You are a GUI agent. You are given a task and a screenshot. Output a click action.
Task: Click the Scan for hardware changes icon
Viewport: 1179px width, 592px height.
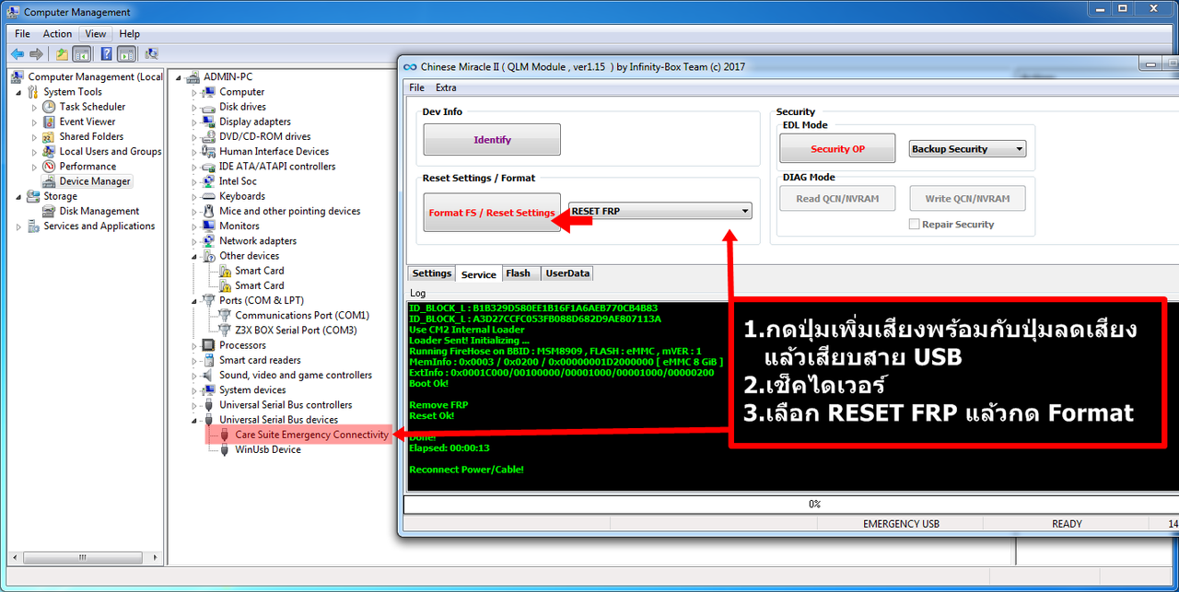151,54
